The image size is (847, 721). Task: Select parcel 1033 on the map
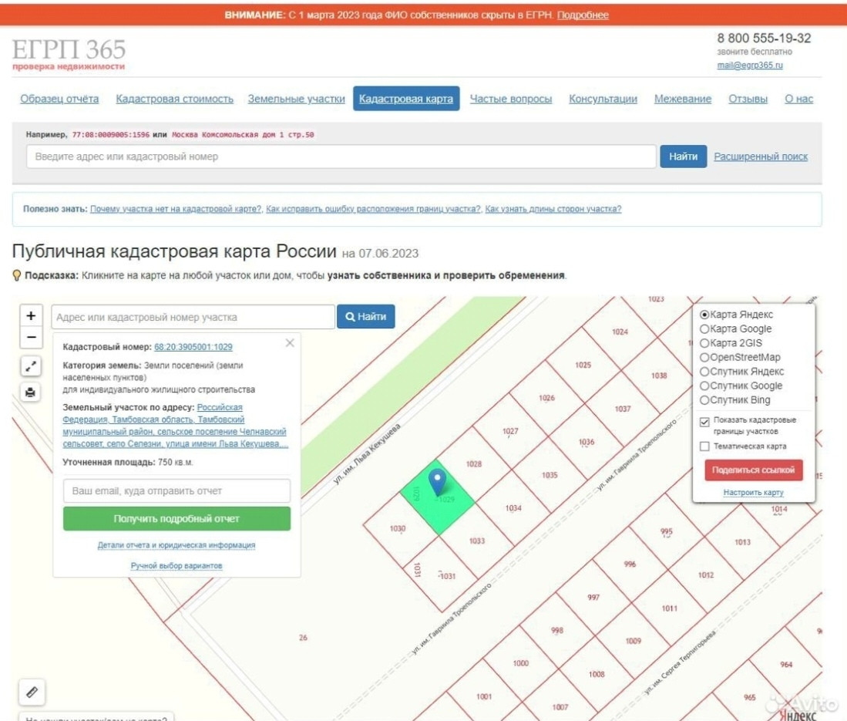coord(476,541)
